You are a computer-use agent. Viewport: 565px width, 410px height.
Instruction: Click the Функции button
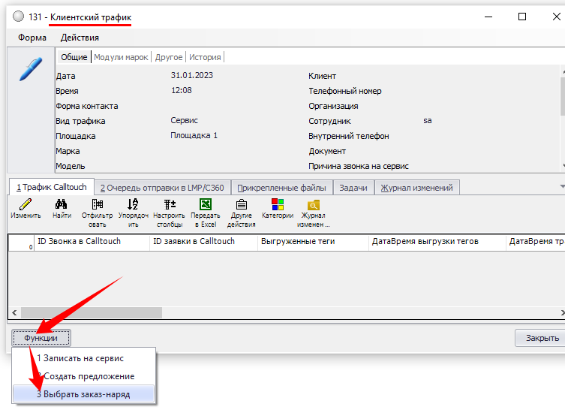(x=41, y=338)
